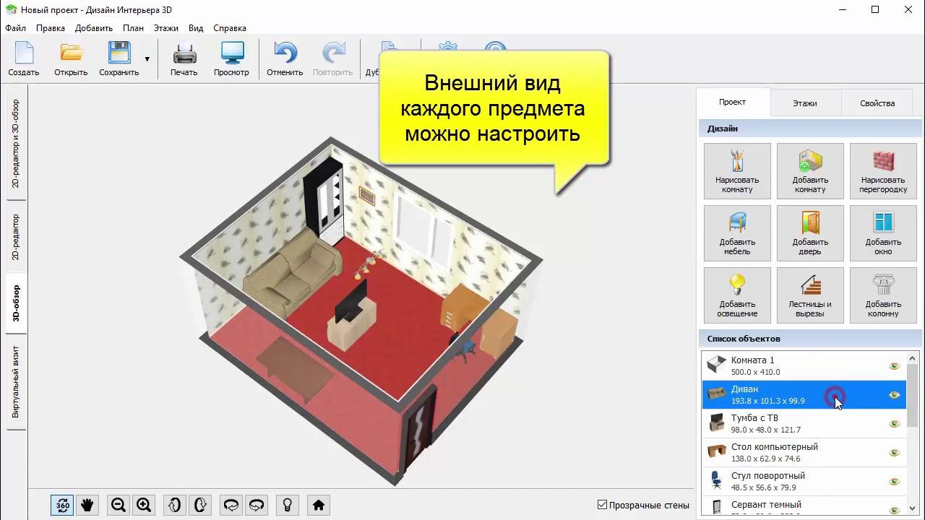The image size is (925, 520).
Task: Toggle Прозрачные стены (Transparent walls) checkbox
Action: tap(603, 505)
